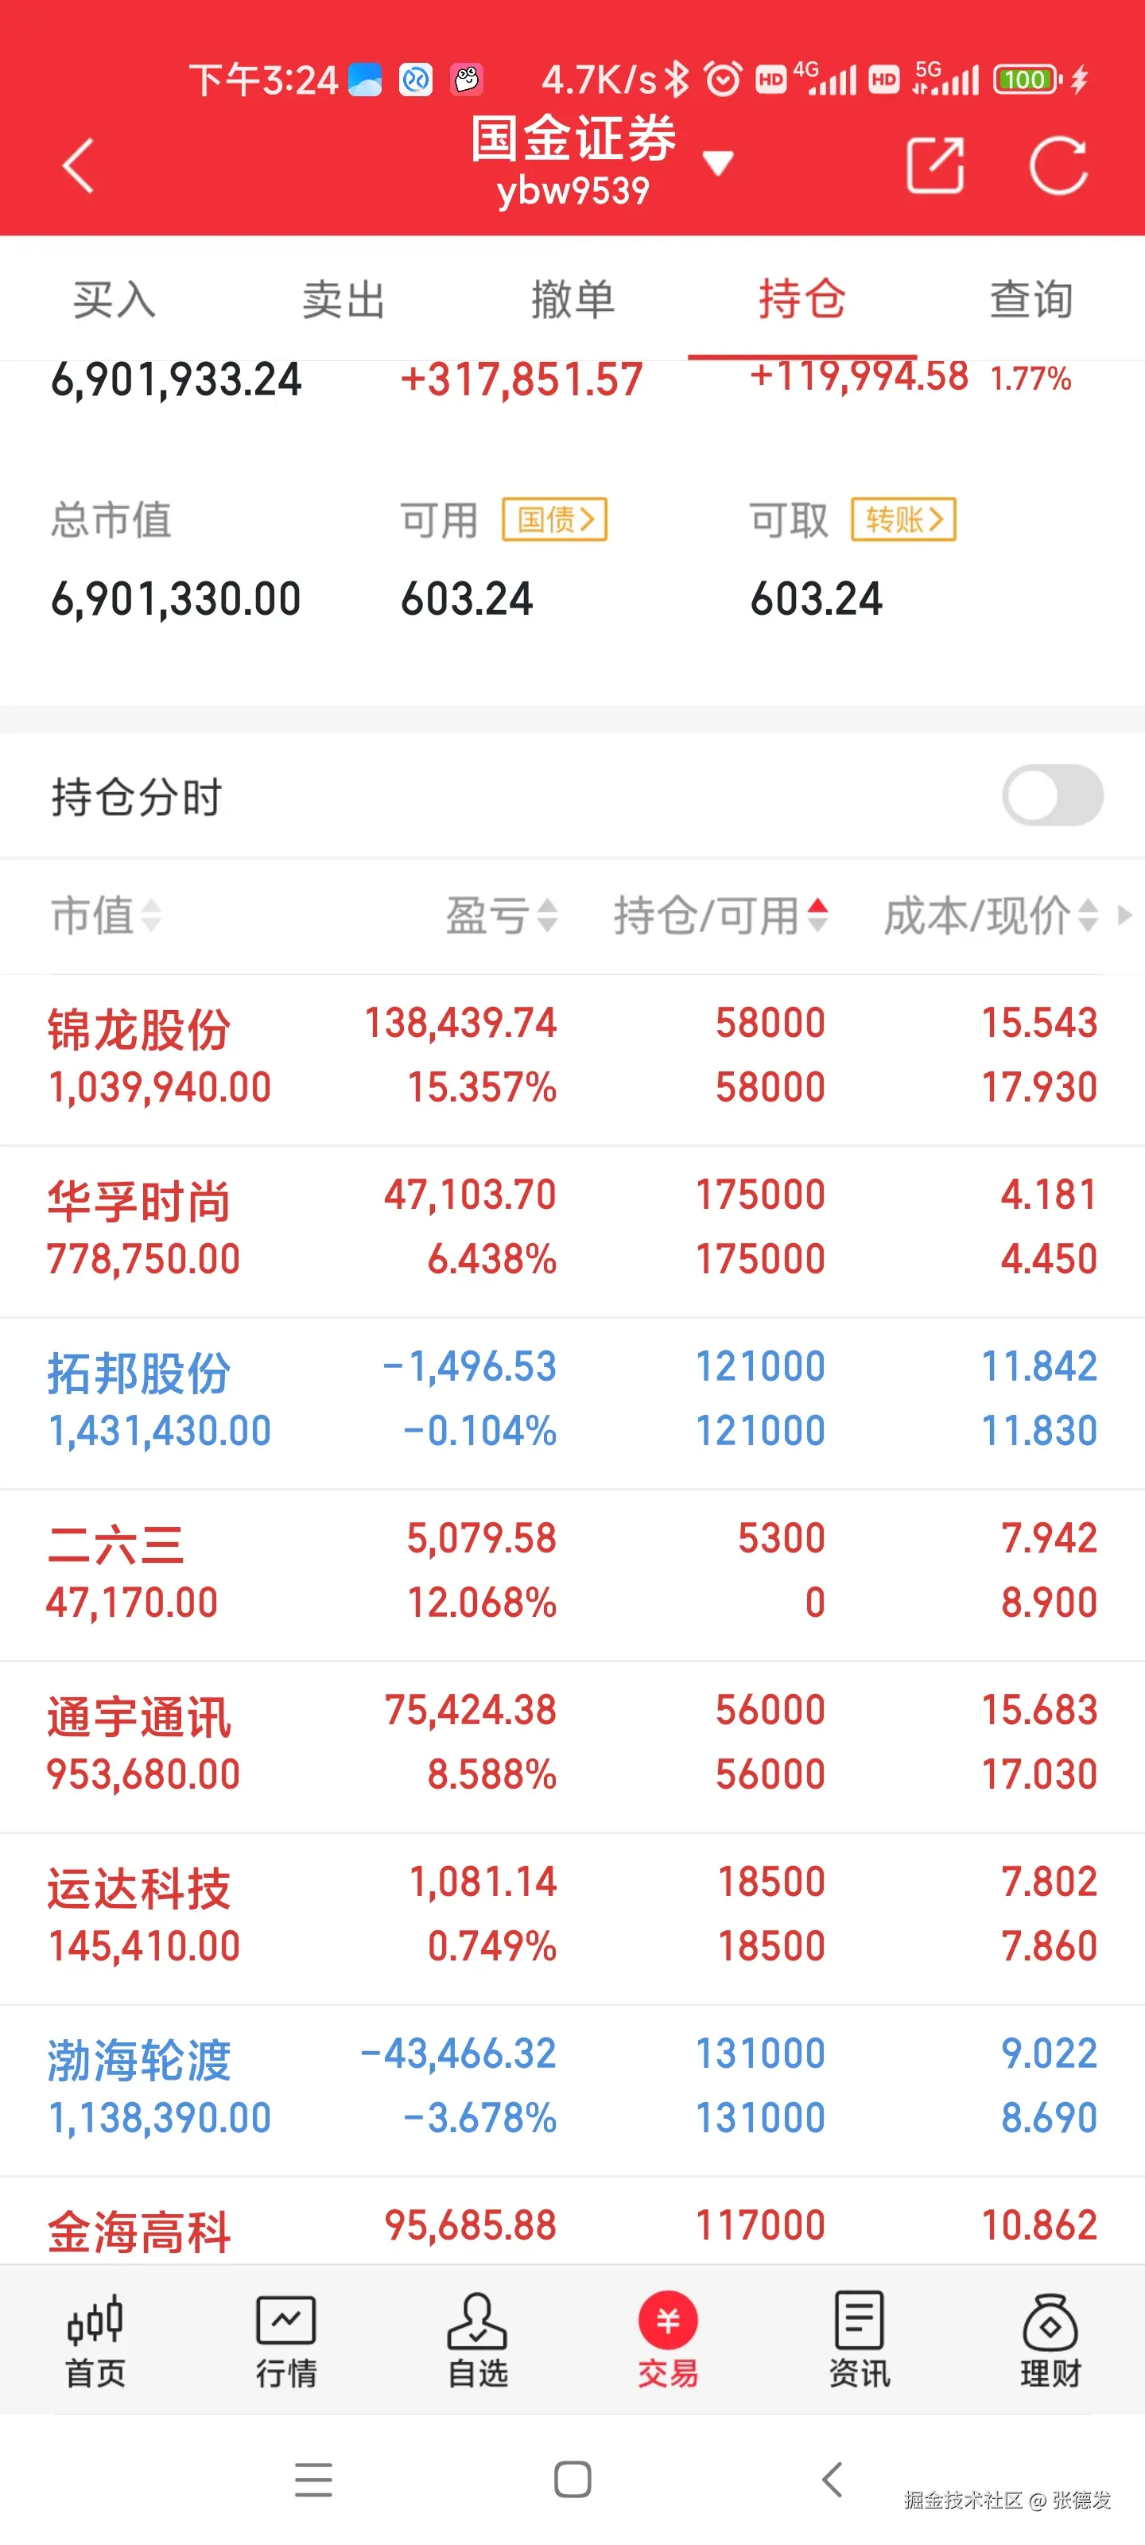The height and width of the screenshot is (2545, 1145).
Task: Open 自选 watchlist icon
Action: tap(477, 2340)
